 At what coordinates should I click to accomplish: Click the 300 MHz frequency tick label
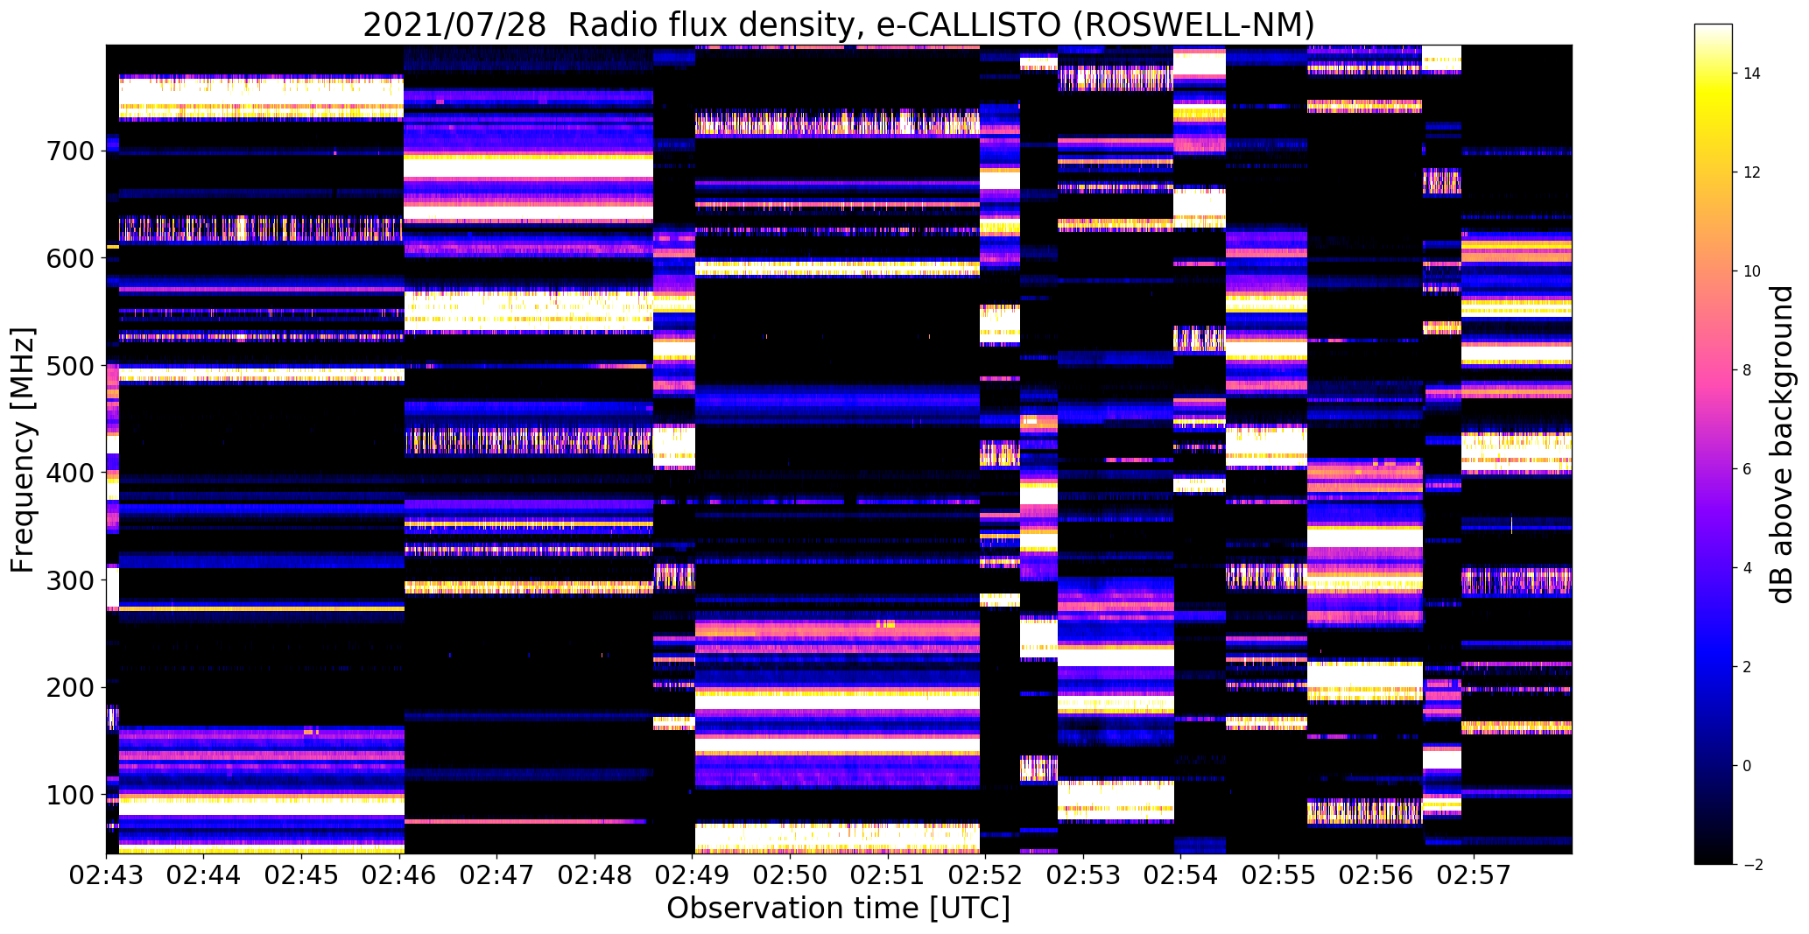click(x=69, y=580)
